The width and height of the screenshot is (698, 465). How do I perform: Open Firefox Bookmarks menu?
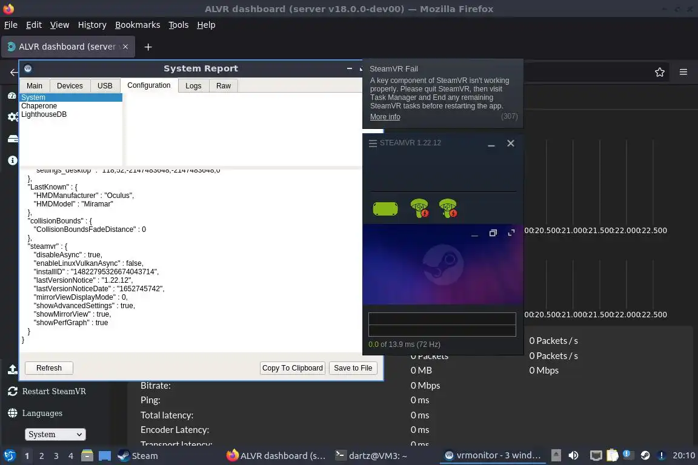tap(138, 25)
